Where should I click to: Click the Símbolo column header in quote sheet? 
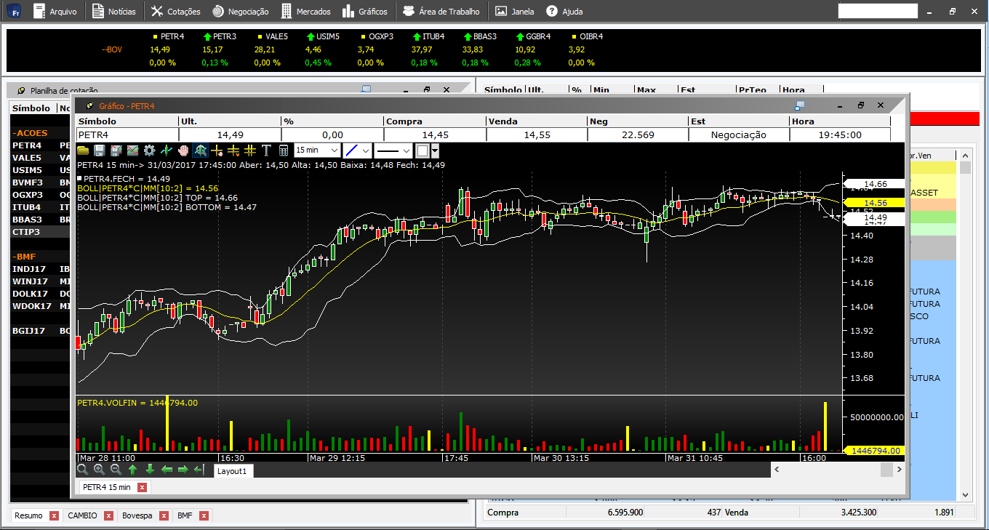coord(31,108)
